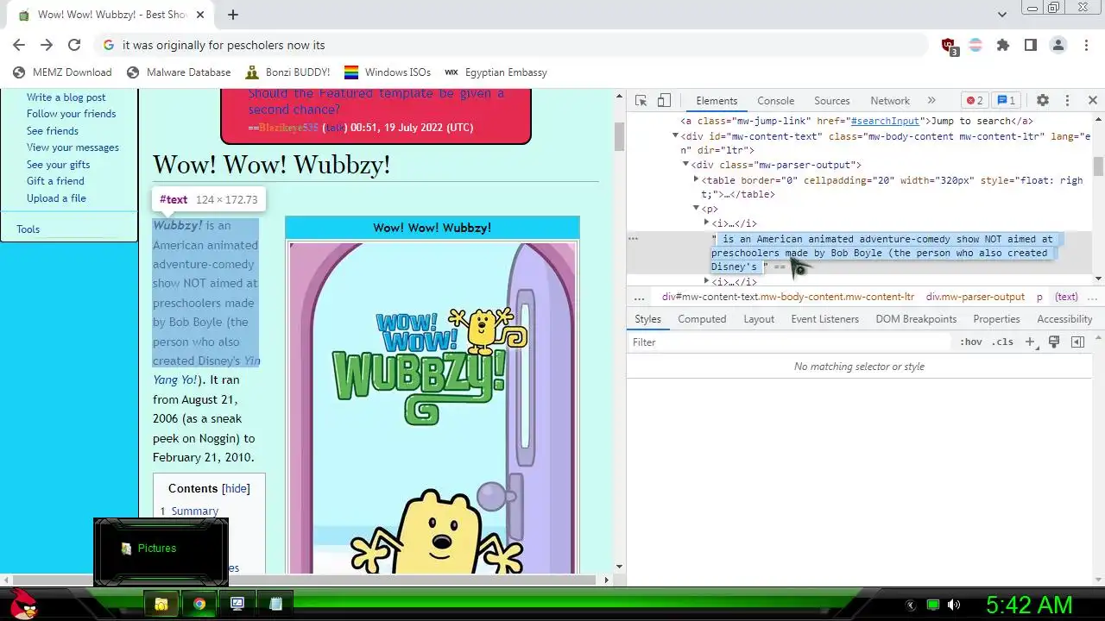The height and width of the screenshot is (621, 1105).
Task: Toggle the browser side panel
Action: (1031, 45)
